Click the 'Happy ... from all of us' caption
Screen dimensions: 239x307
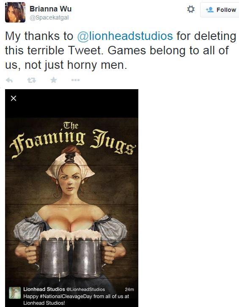click(x=76, y=299)
